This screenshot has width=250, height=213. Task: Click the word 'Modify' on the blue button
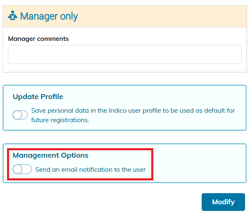223,202
